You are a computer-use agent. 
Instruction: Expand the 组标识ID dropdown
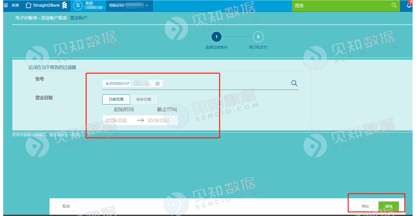click(x=147, y=5)
